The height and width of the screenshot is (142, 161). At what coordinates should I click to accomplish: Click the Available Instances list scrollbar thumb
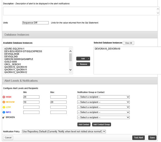pyautogui.click(x=70, y=57)
